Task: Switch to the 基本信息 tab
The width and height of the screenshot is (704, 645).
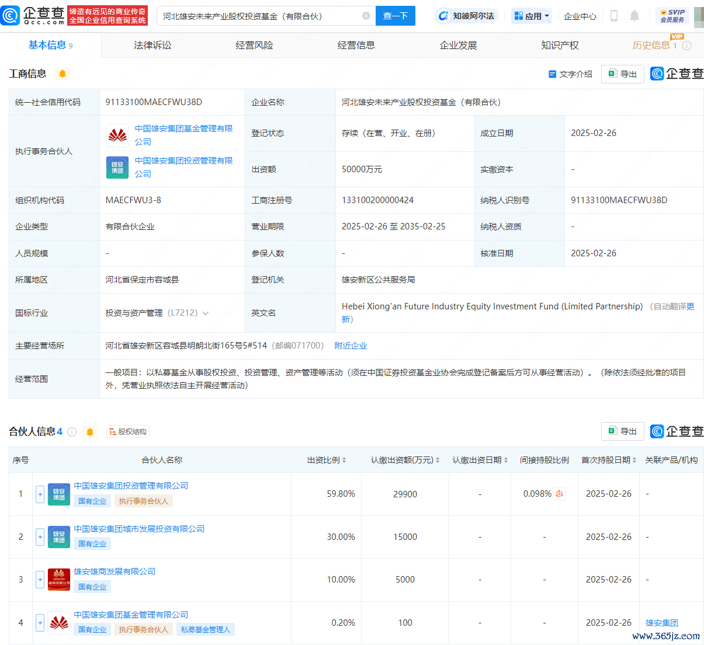Action: tap(51, 45)
